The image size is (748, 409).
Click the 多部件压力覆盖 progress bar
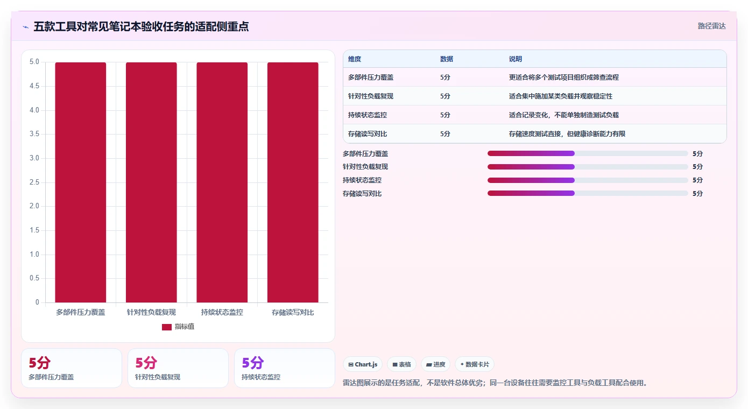point(588,153)
